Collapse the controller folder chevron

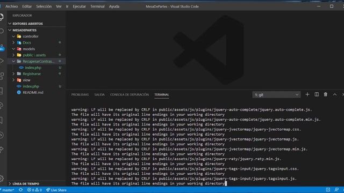pyautogui.click(x=13, y=36)
